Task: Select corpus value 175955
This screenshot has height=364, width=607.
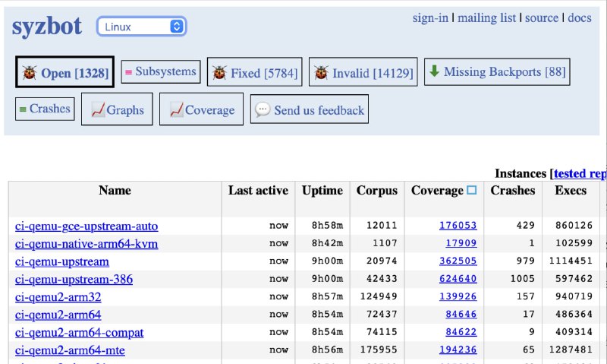Action: [379, 350]
